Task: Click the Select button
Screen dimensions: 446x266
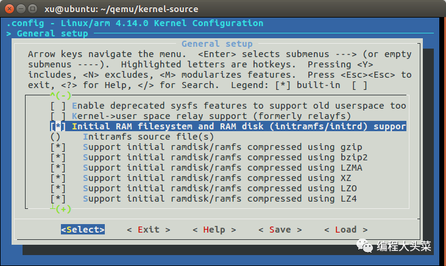Action: 83,230
